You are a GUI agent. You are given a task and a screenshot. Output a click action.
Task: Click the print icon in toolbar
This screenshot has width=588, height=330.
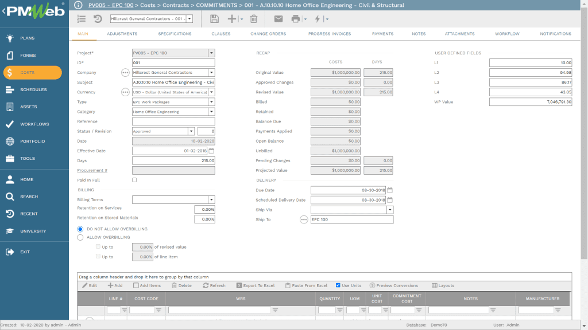click(x=296, y=19)
